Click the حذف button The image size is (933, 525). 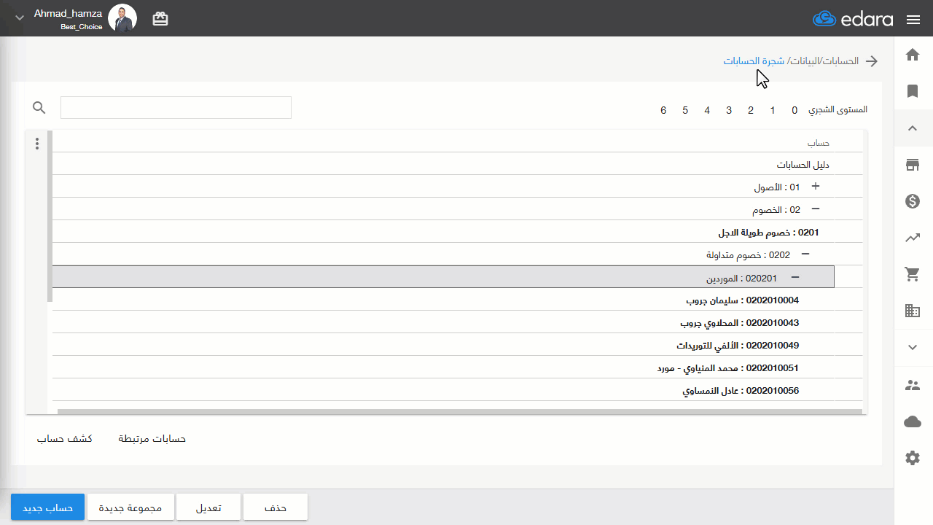tap(276, 507)
